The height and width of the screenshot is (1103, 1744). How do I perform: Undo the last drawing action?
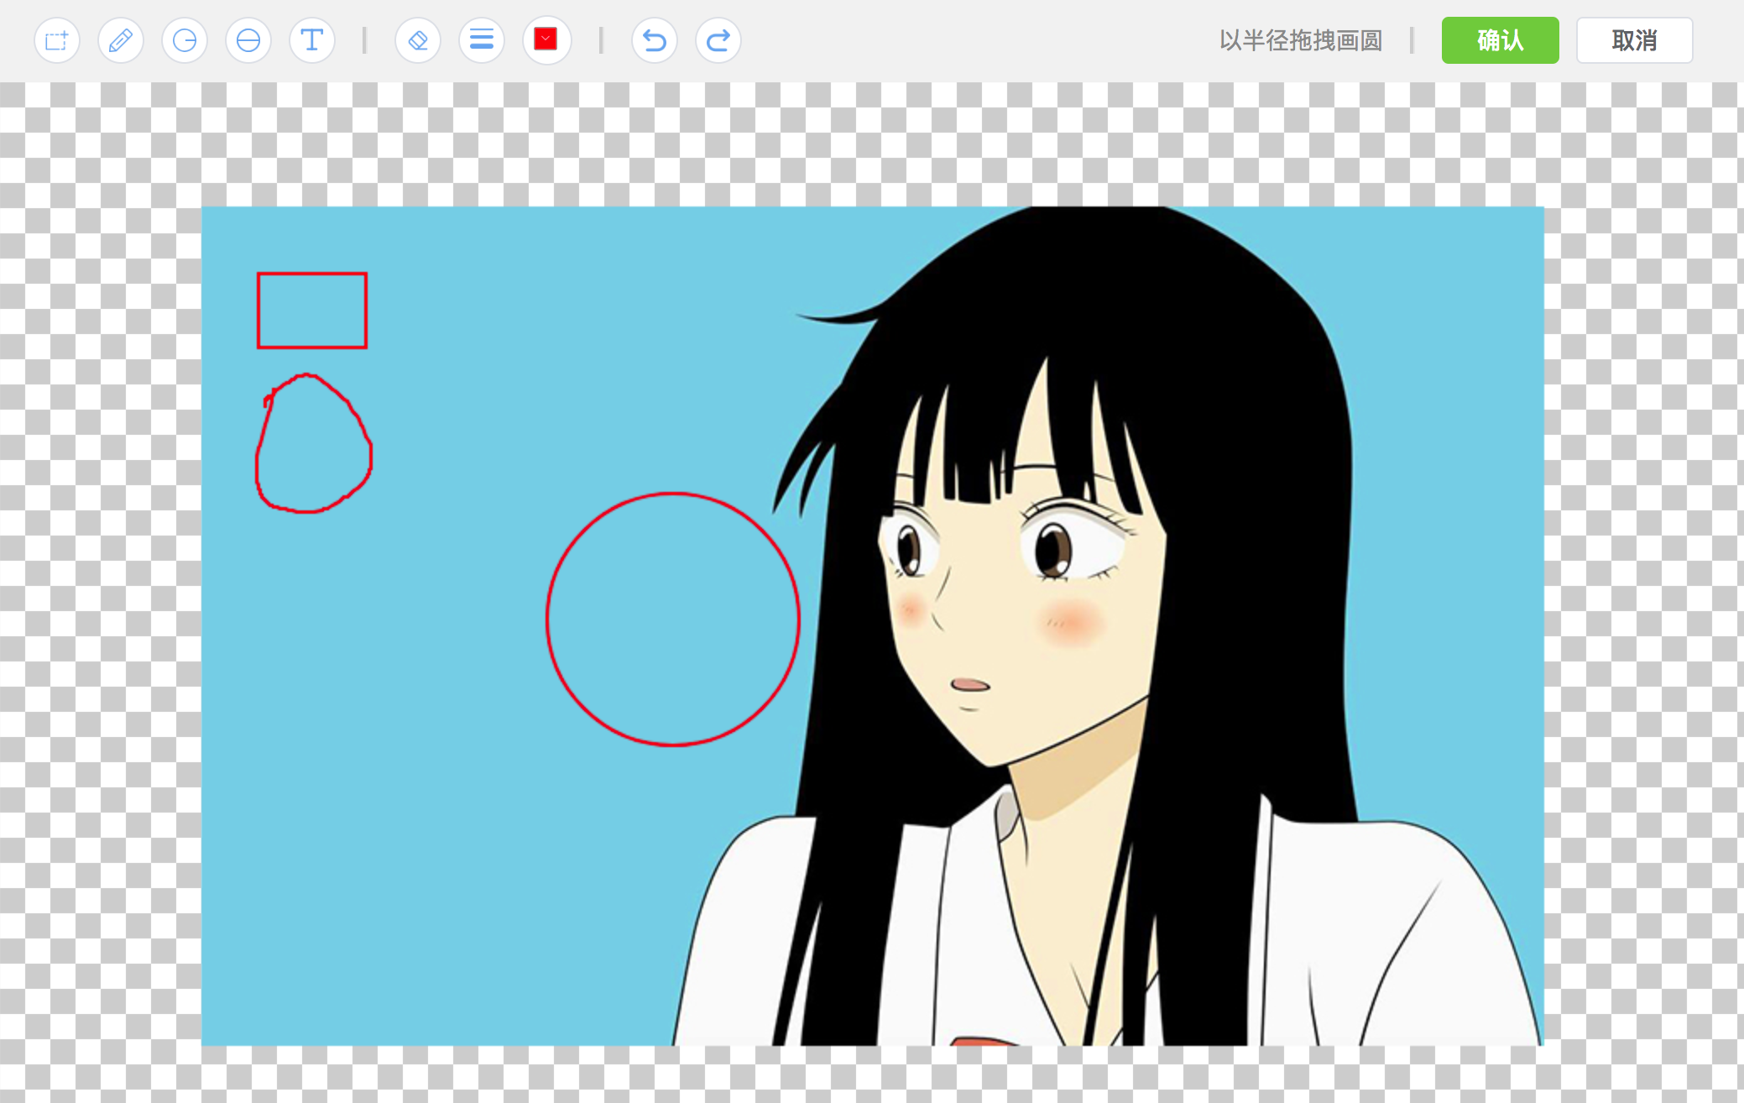(x=655, y=40)
